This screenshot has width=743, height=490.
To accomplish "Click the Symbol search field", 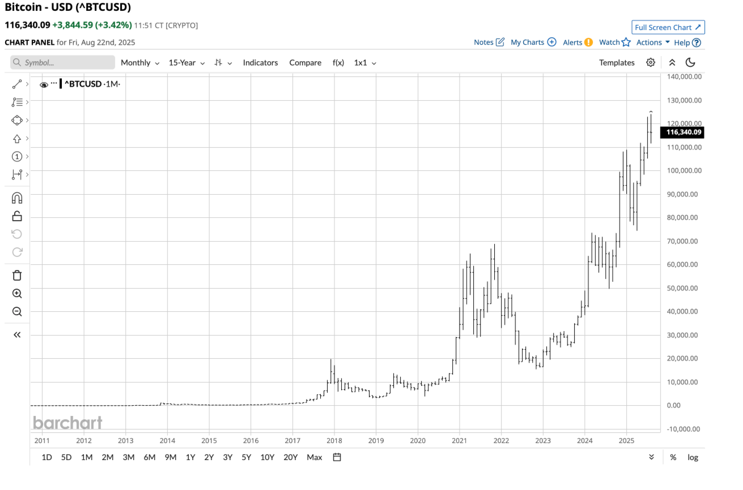I will coord(62,63).
